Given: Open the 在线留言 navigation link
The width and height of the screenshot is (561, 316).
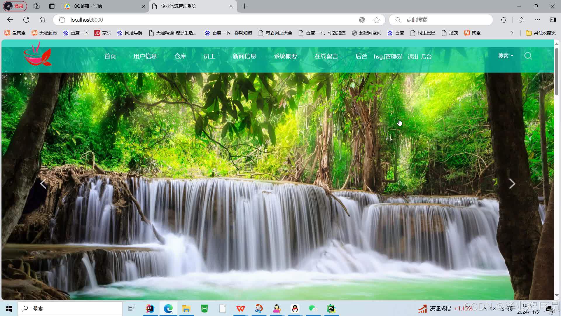Looking at the screenshot, I should coord(326,56).
